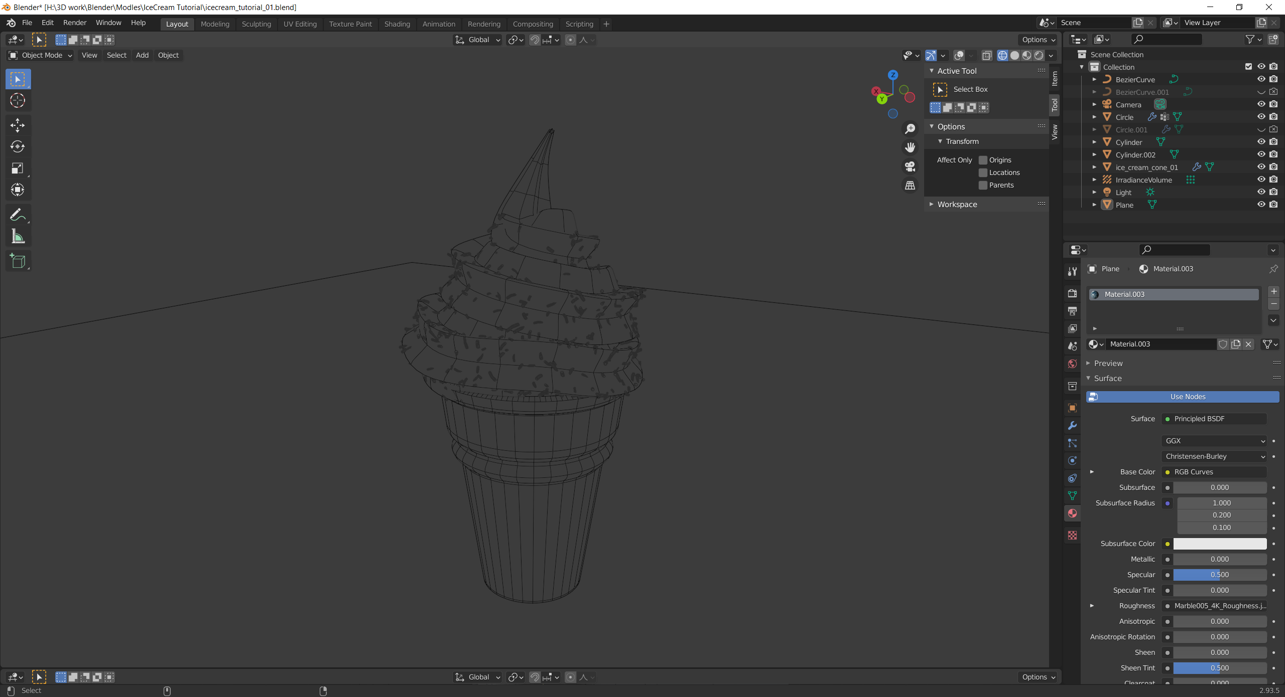The width and height of the screenshot is (1285, 697).
Task: Select the Annotate tool
Action: click(18, 215)
